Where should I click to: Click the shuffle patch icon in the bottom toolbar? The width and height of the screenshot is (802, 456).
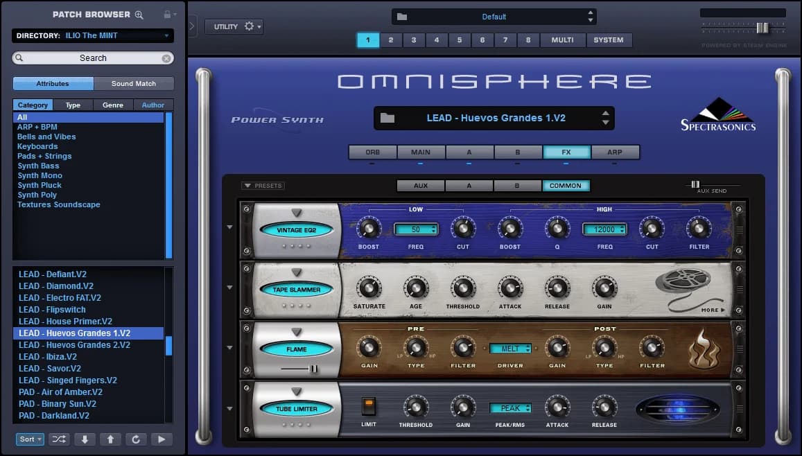pyautogui.click(x=58, y=439)
